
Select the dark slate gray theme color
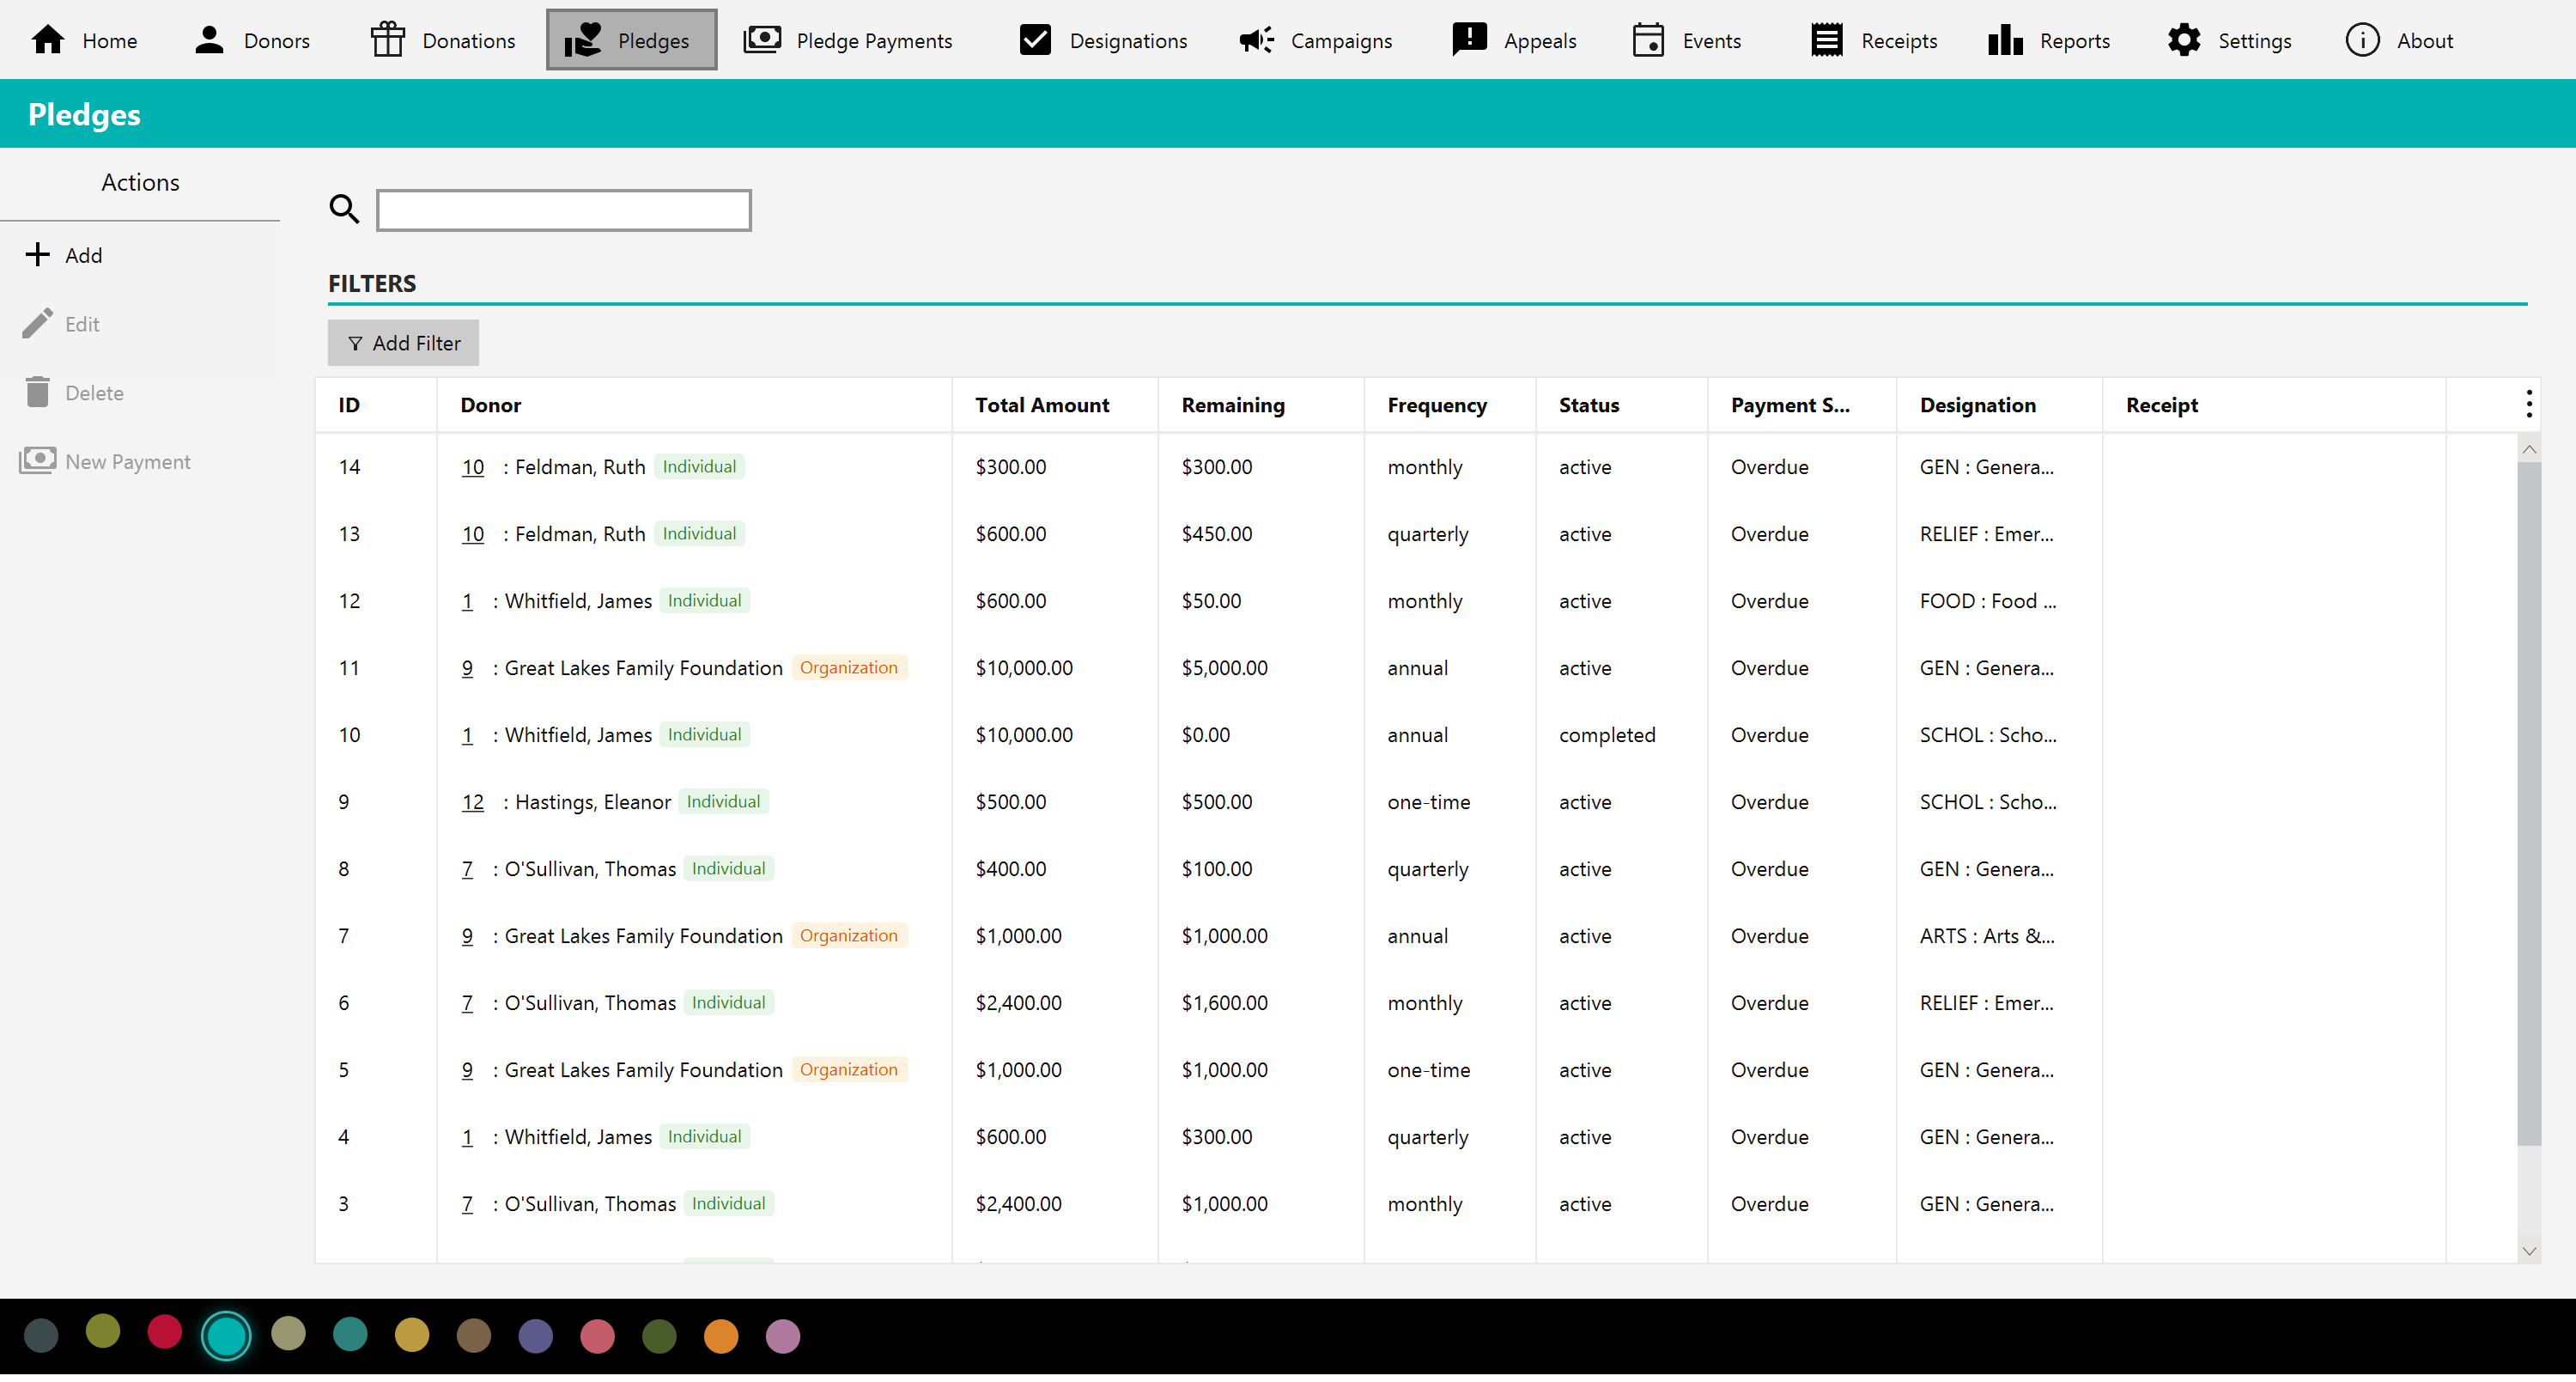41,1336
